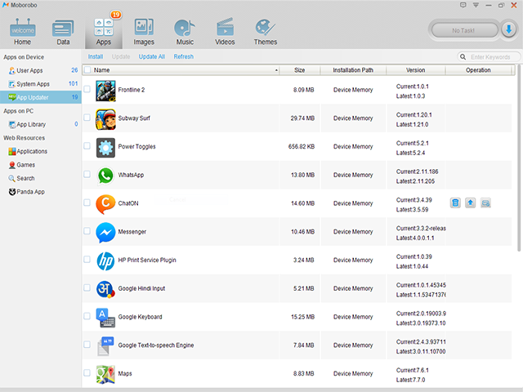Switch to the Data tab
The image size is (523, 392).
pos(63,32)
